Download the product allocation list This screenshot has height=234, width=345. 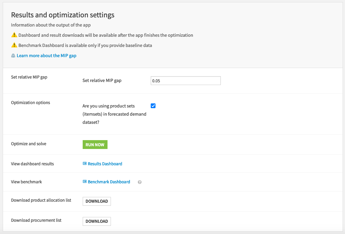97,201
